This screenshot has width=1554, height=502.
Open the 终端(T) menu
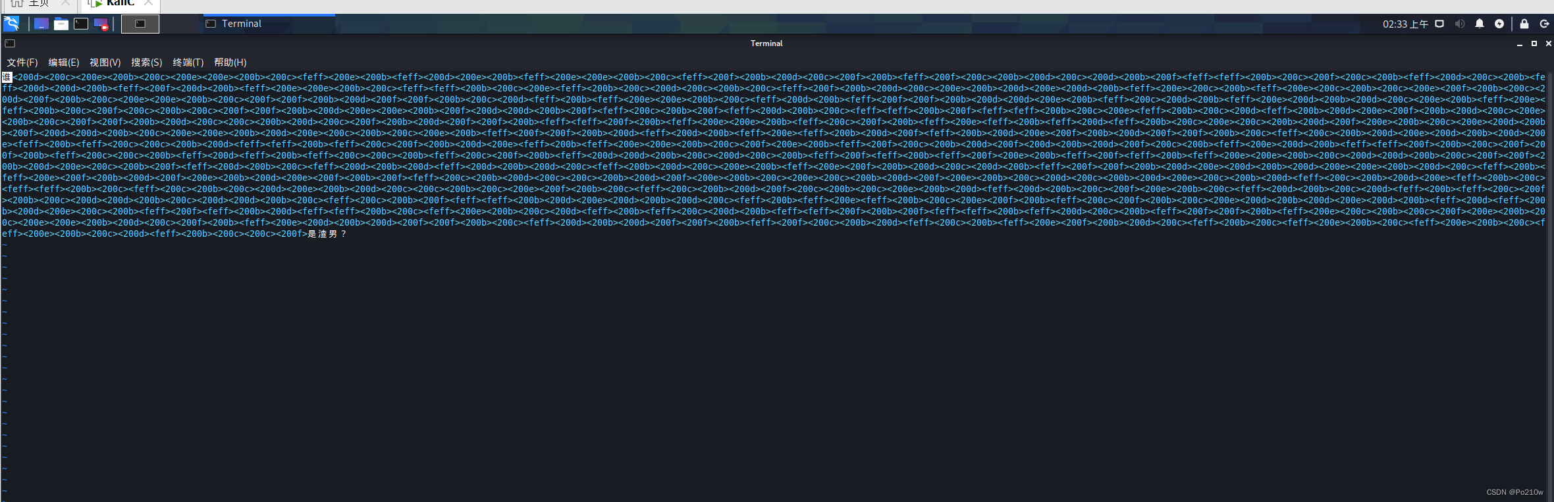click(x=188, y=62)
